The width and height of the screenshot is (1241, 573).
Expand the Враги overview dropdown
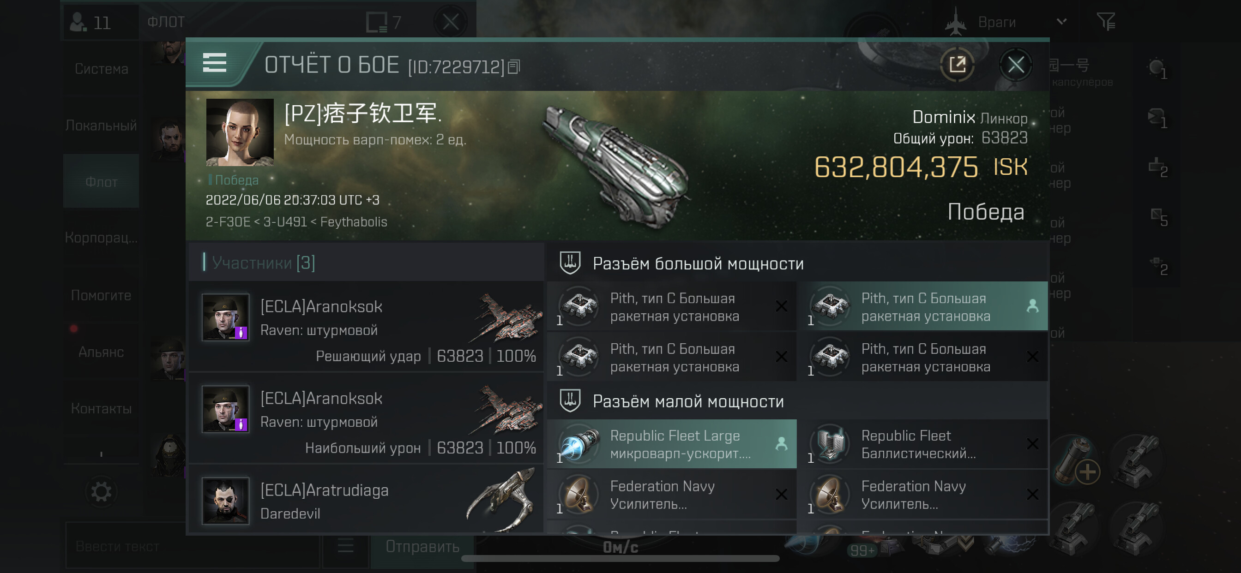(1062, 22)
